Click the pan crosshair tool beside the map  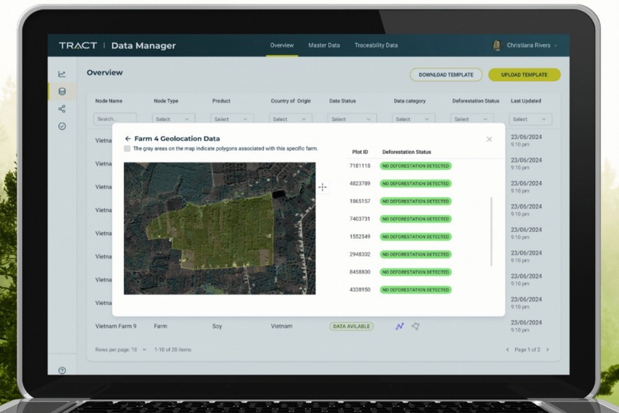323,187
